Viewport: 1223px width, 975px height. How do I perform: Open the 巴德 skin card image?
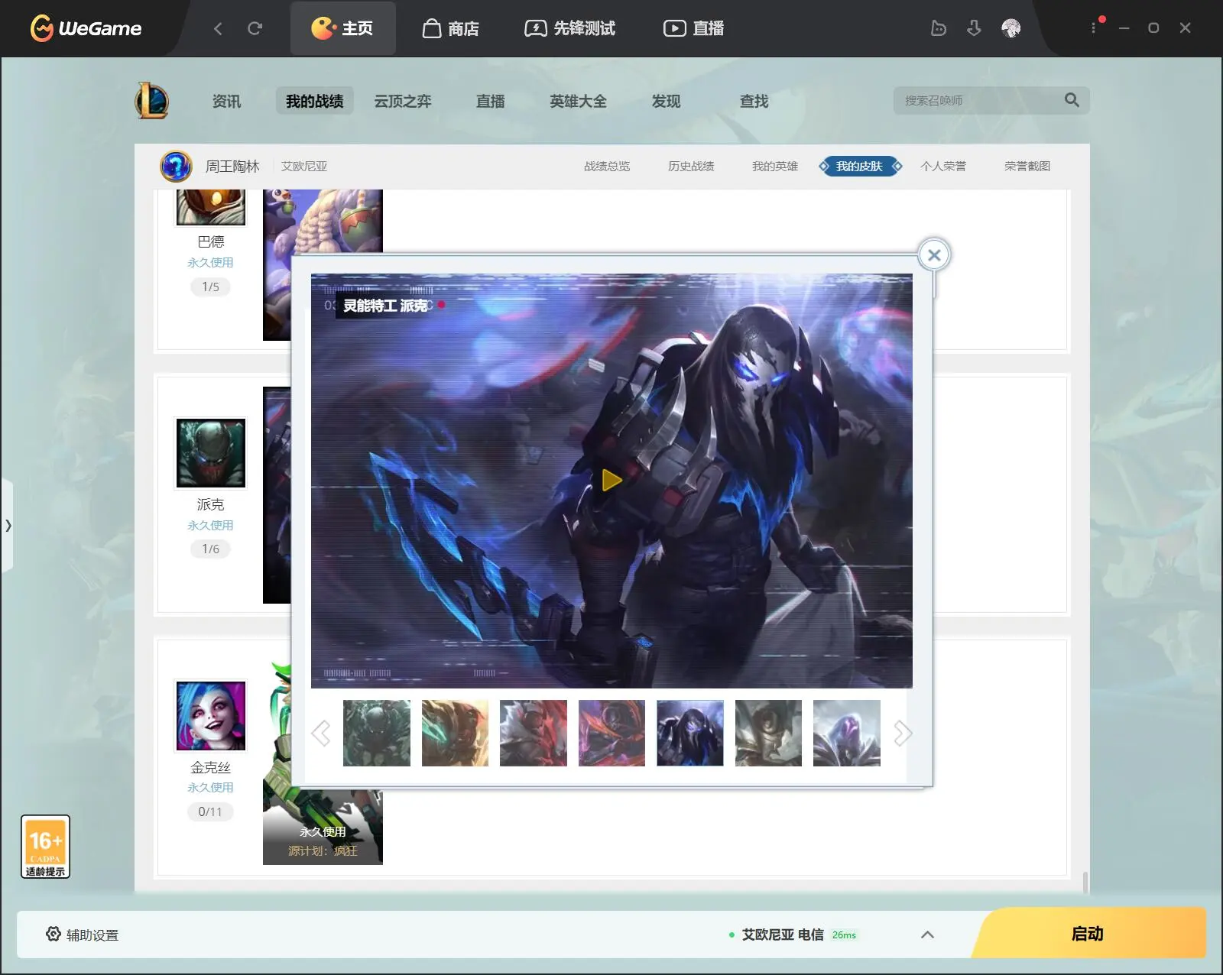(323, 222)
